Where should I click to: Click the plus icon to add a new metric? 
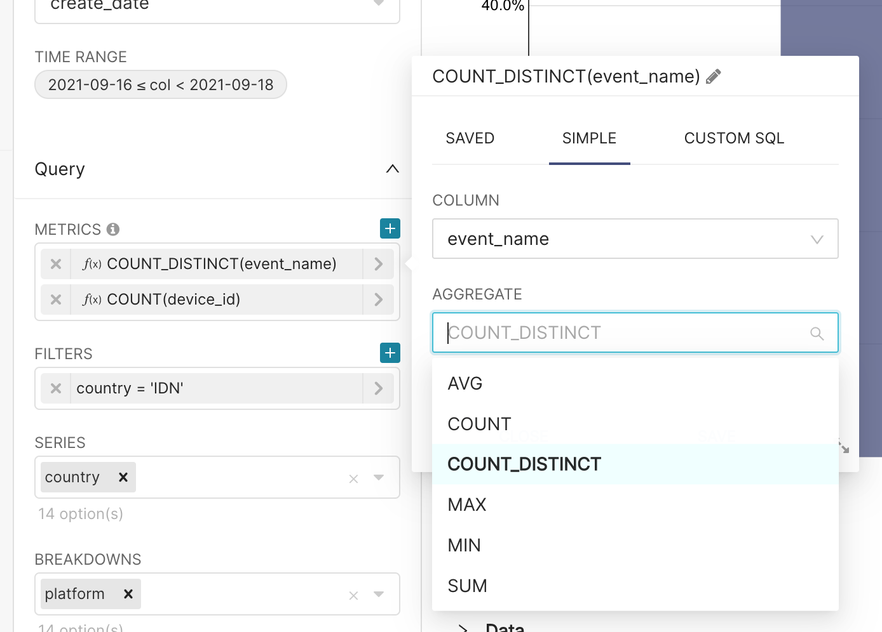tap(390, 228)
